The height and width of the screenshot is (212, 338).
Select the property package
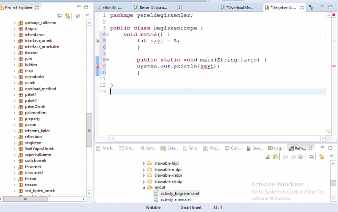(32, 119)
